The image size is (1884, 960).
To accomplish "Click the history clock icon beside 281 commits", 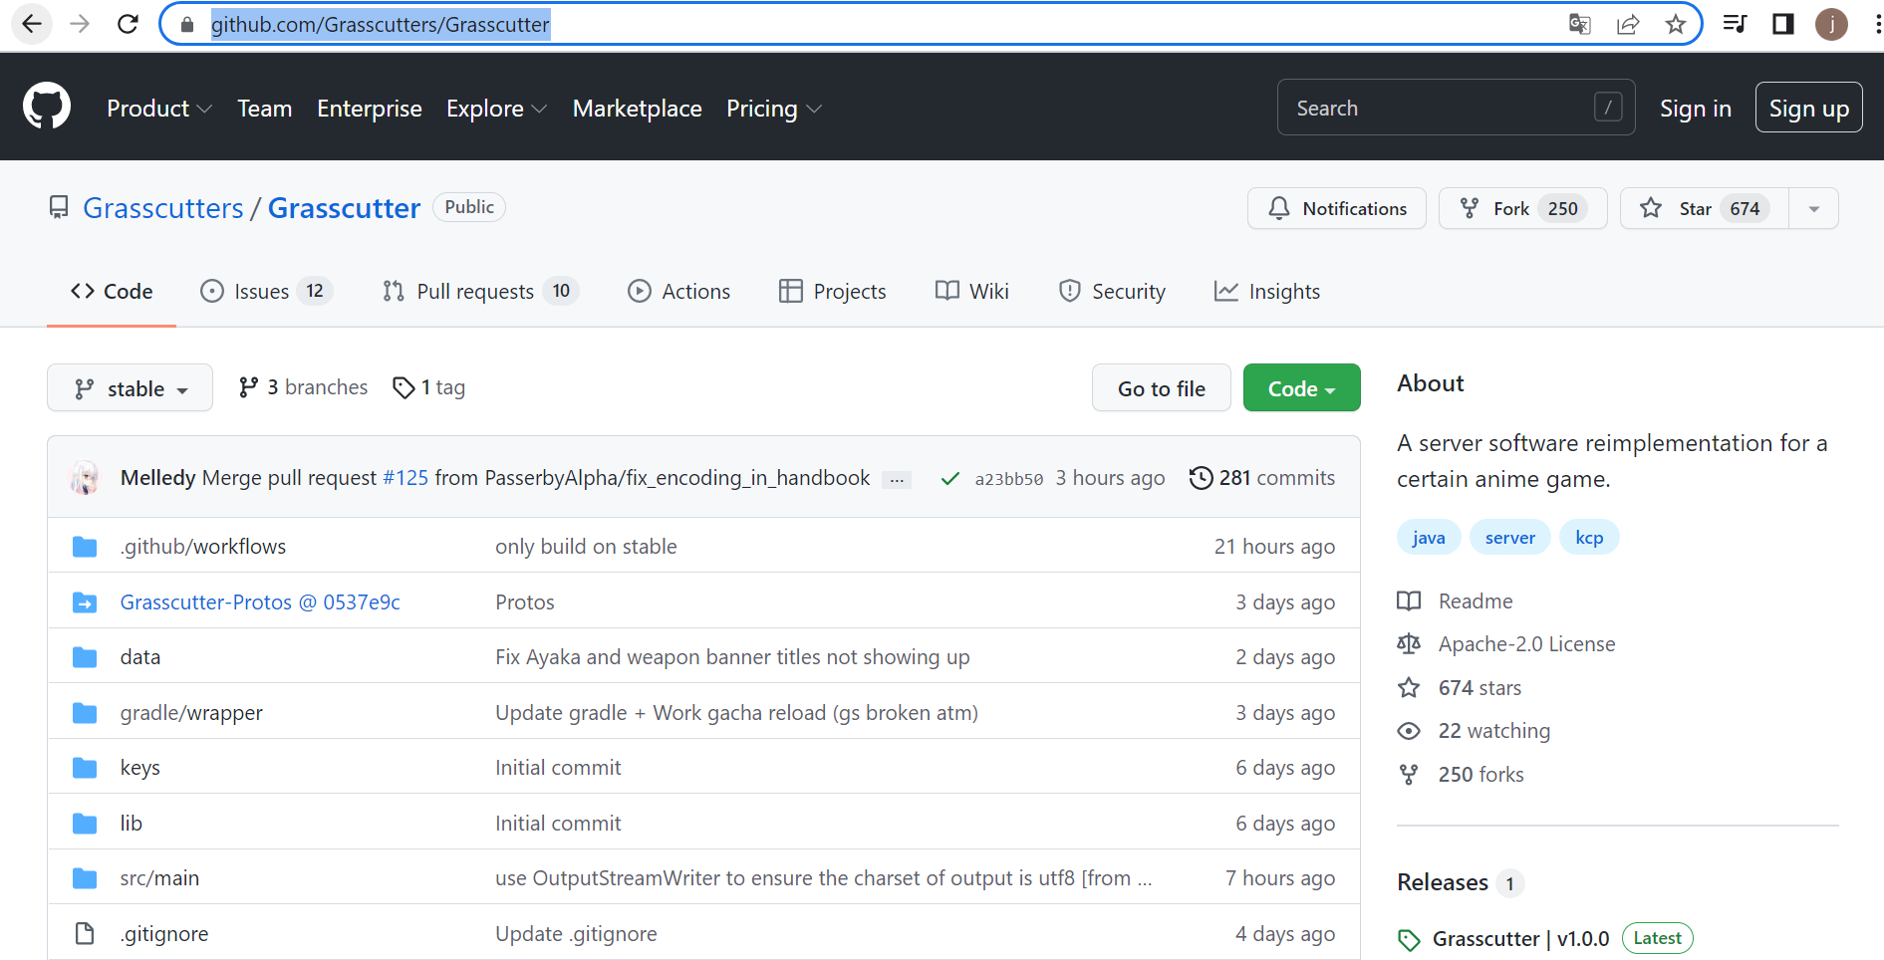I will (x=1202, y=478).
